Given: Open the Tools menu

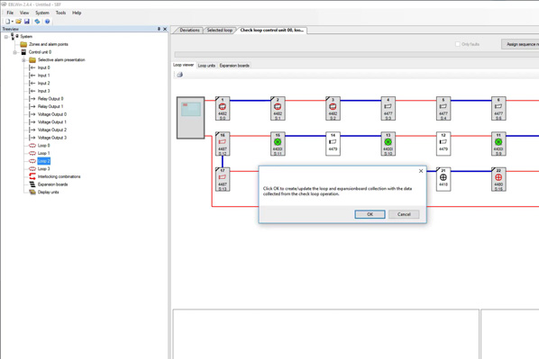Looking at the screenshot, I should coord(60,13).
